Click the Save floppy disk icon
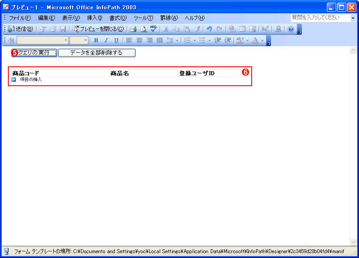 coord(63,29)
